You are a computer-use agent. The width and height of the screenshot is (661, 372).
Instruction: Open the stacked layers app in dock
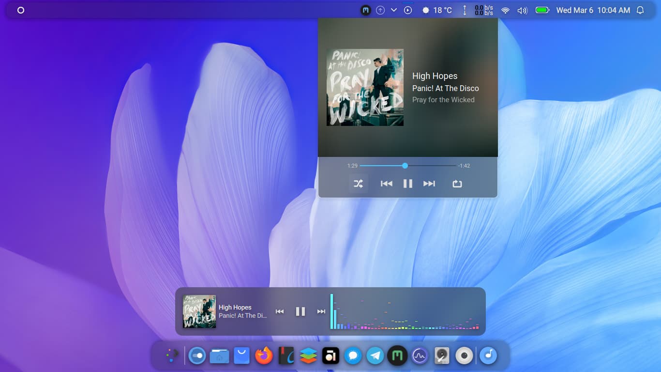pyautogui.click(x=308, y=356)
